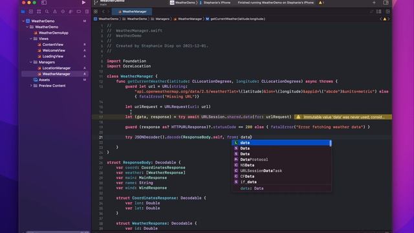This screenshot has height=233, width=414.
Task: Select the WeatherManager editor tab
Action: tap(132, 12)
